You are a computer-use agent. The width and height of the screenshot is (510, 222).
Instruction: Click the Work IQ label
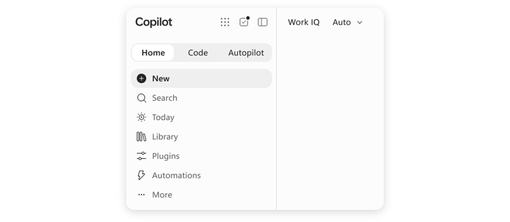[304, 22]
